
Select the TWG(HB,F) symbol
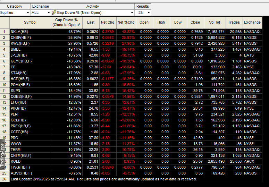point(20,167)
